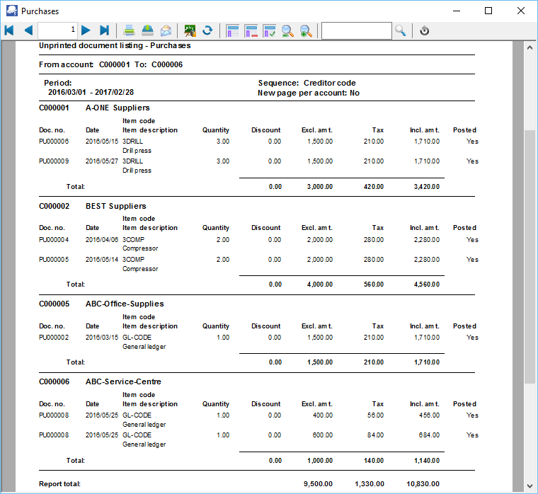538x494 pixels.
Task: Click the search text box
Action: (x=356, y=30)
